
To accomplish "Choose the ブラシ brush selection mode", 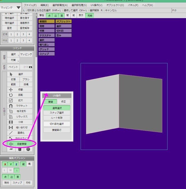I will point(26,79).
